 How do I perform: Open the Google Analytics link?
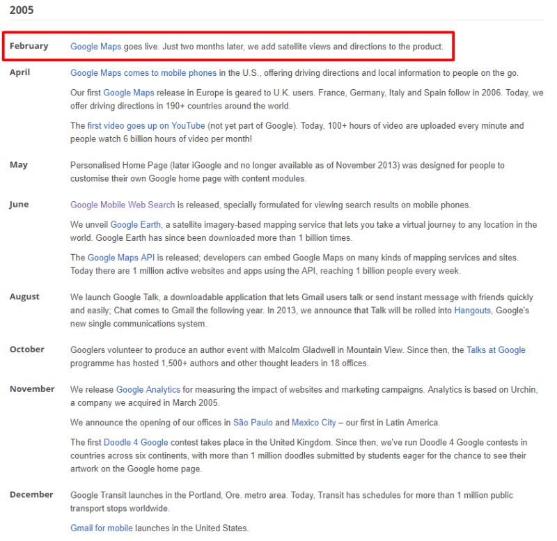[x=148, y=390]
